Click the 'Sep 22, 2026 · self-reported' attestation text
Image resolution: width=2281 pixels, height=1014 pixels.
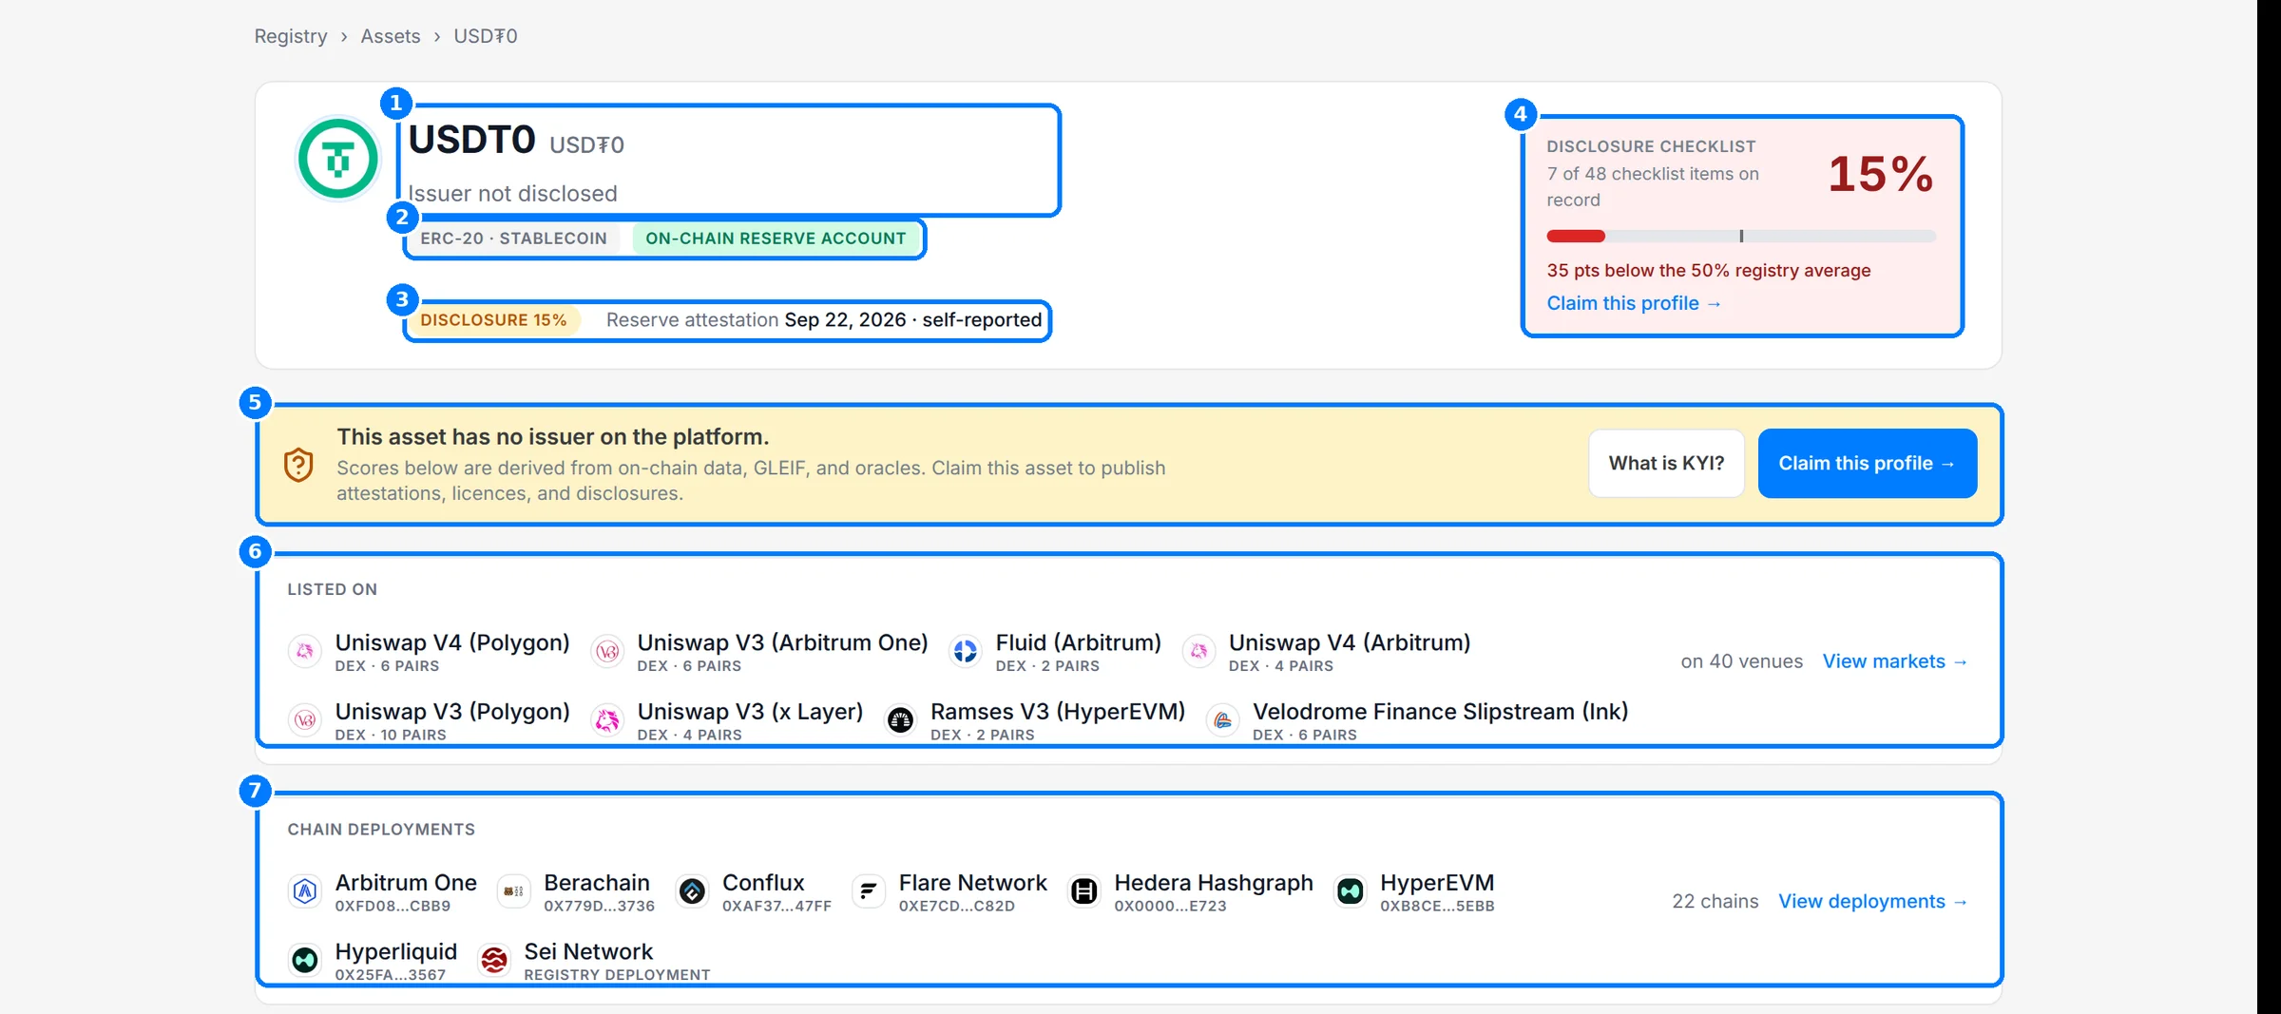(913, 320)
